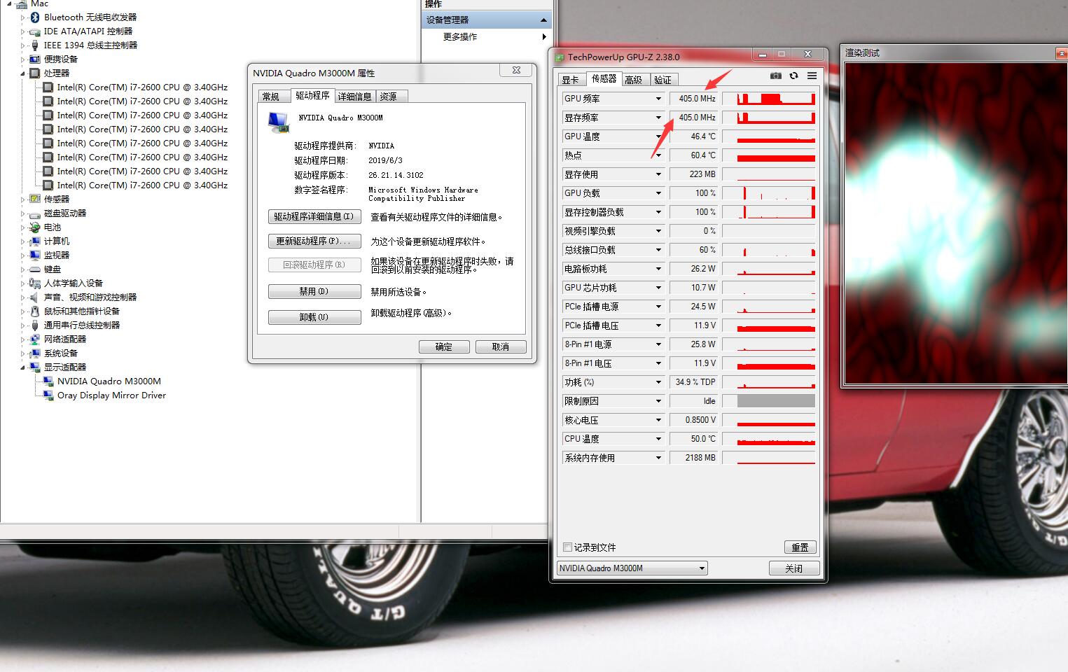This screenshot has height=672, width=1068.
Task: Click the keyboard category icon
Action: point(35,269)
